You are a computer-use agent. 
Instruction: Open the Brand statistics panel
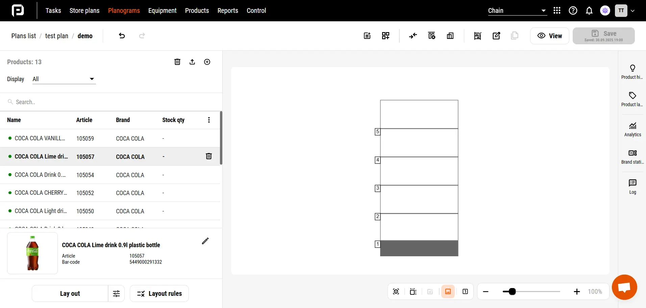pos(632,157)
